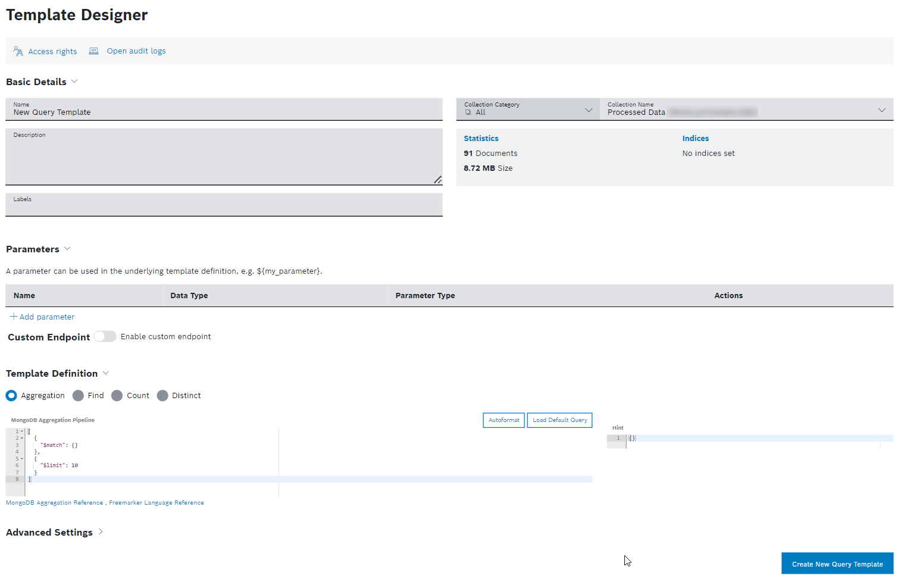Click the Description field resize handle
The height and width of the screenshot is (585, 907).
click(437, 180)
